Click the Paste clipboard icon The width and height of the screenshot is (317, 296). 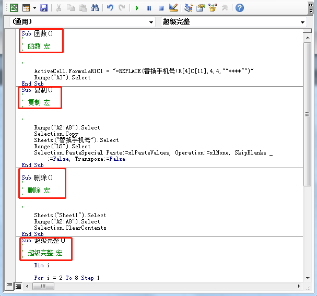83,8
